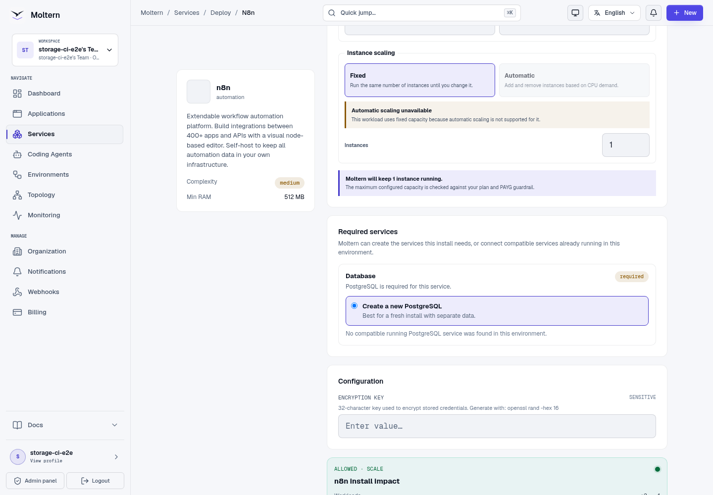Click the Moltern bird logo icon
Screen dimensions: 713x495
(x=17, y=15)
